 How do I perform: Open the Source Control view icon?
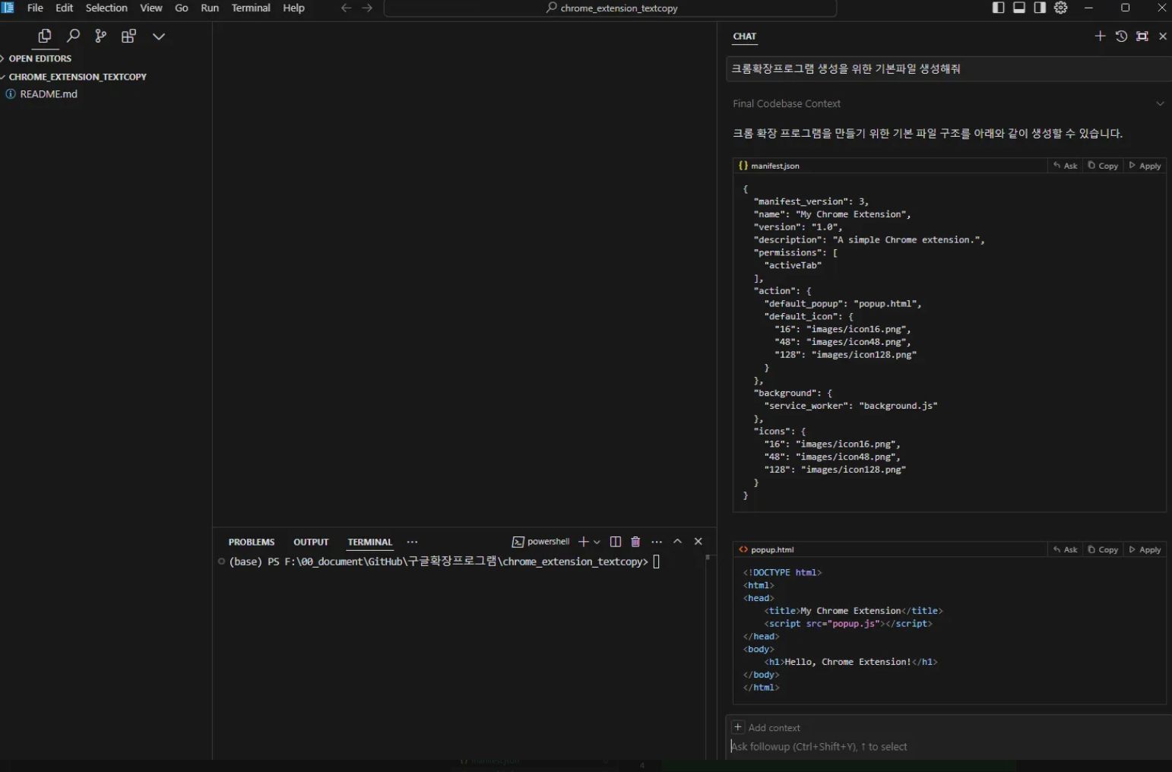(x=100, y=36)
